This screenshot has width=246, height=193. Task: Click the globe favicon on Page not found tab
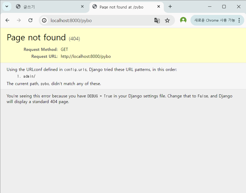coord(95,6)
